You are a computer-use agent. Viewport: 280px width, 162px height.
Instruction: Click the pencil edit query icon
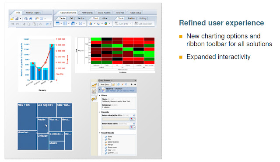tap(122, 84)
